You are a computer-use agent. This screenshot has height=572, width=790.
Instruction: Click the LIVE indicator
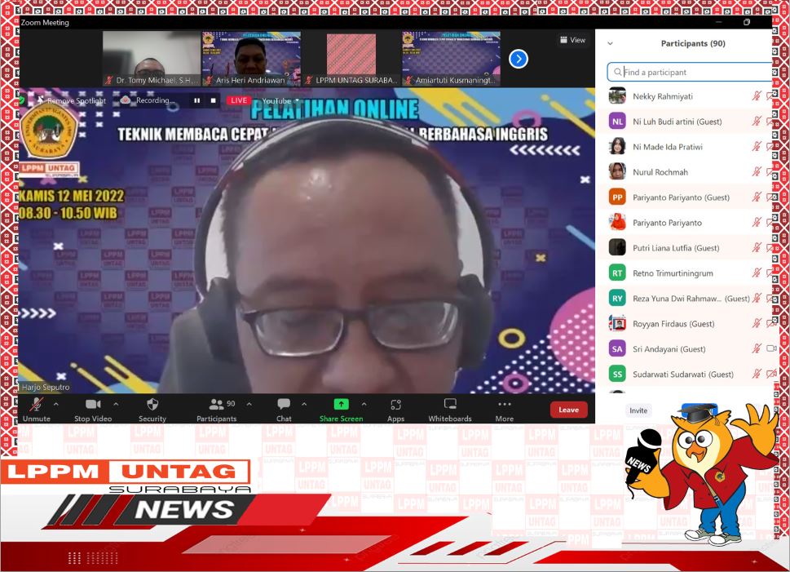pyautogui.click(x=239, y=100)
